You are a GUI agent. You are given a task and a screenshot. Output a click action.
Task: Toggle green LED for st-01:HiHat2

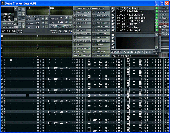pos(156,24)
